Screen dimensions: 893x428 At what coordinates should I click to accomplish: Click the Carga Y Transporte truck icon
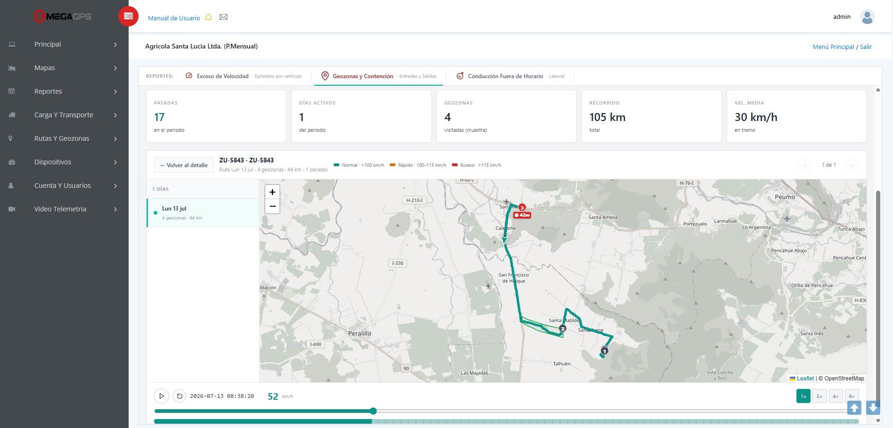tap(12, 115)
